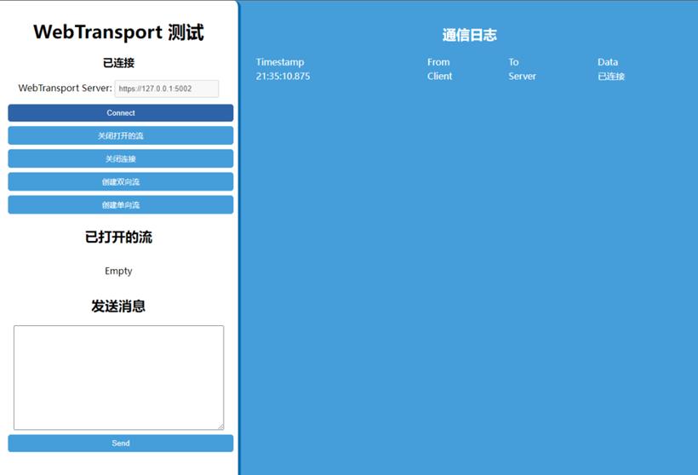Click the 创建单向流 button

click(120, 205)
